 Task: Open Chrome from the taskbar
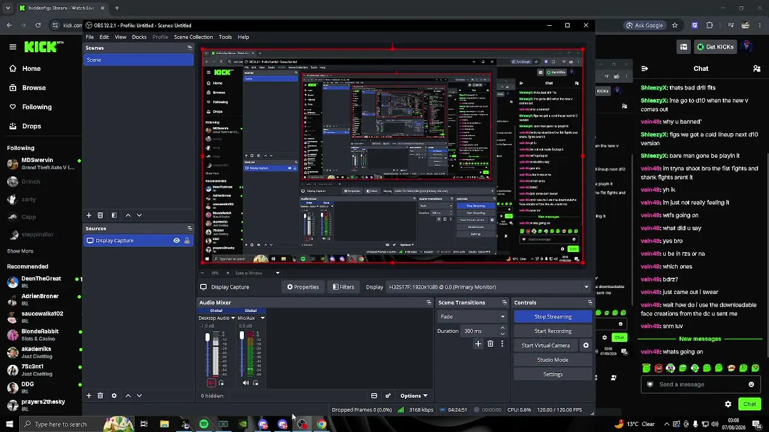(321, 424)
